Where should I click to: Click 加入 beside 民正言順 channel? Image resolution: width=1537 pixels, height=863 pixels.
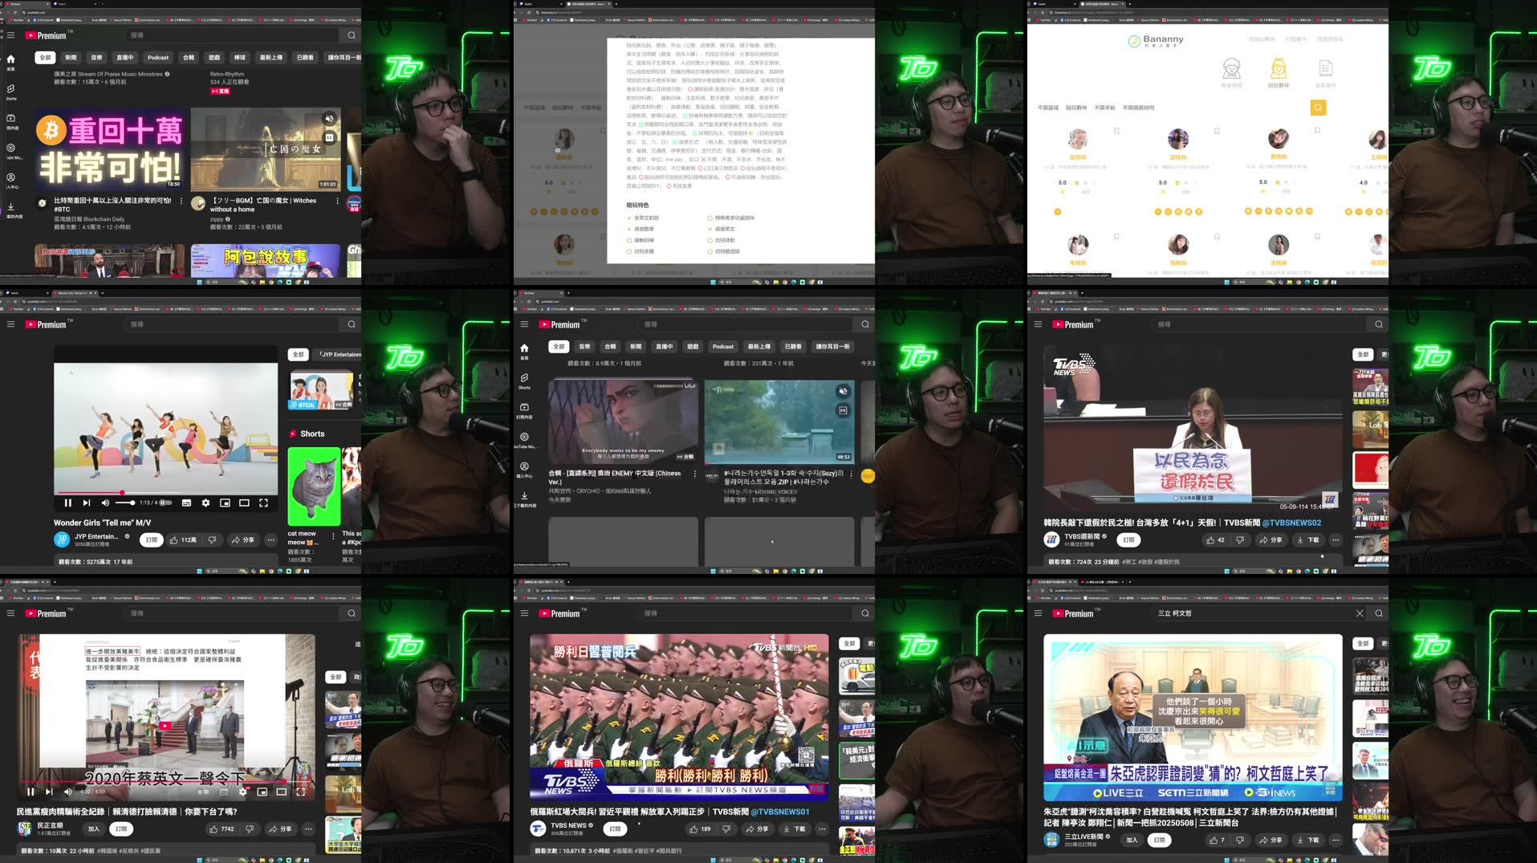94,829
